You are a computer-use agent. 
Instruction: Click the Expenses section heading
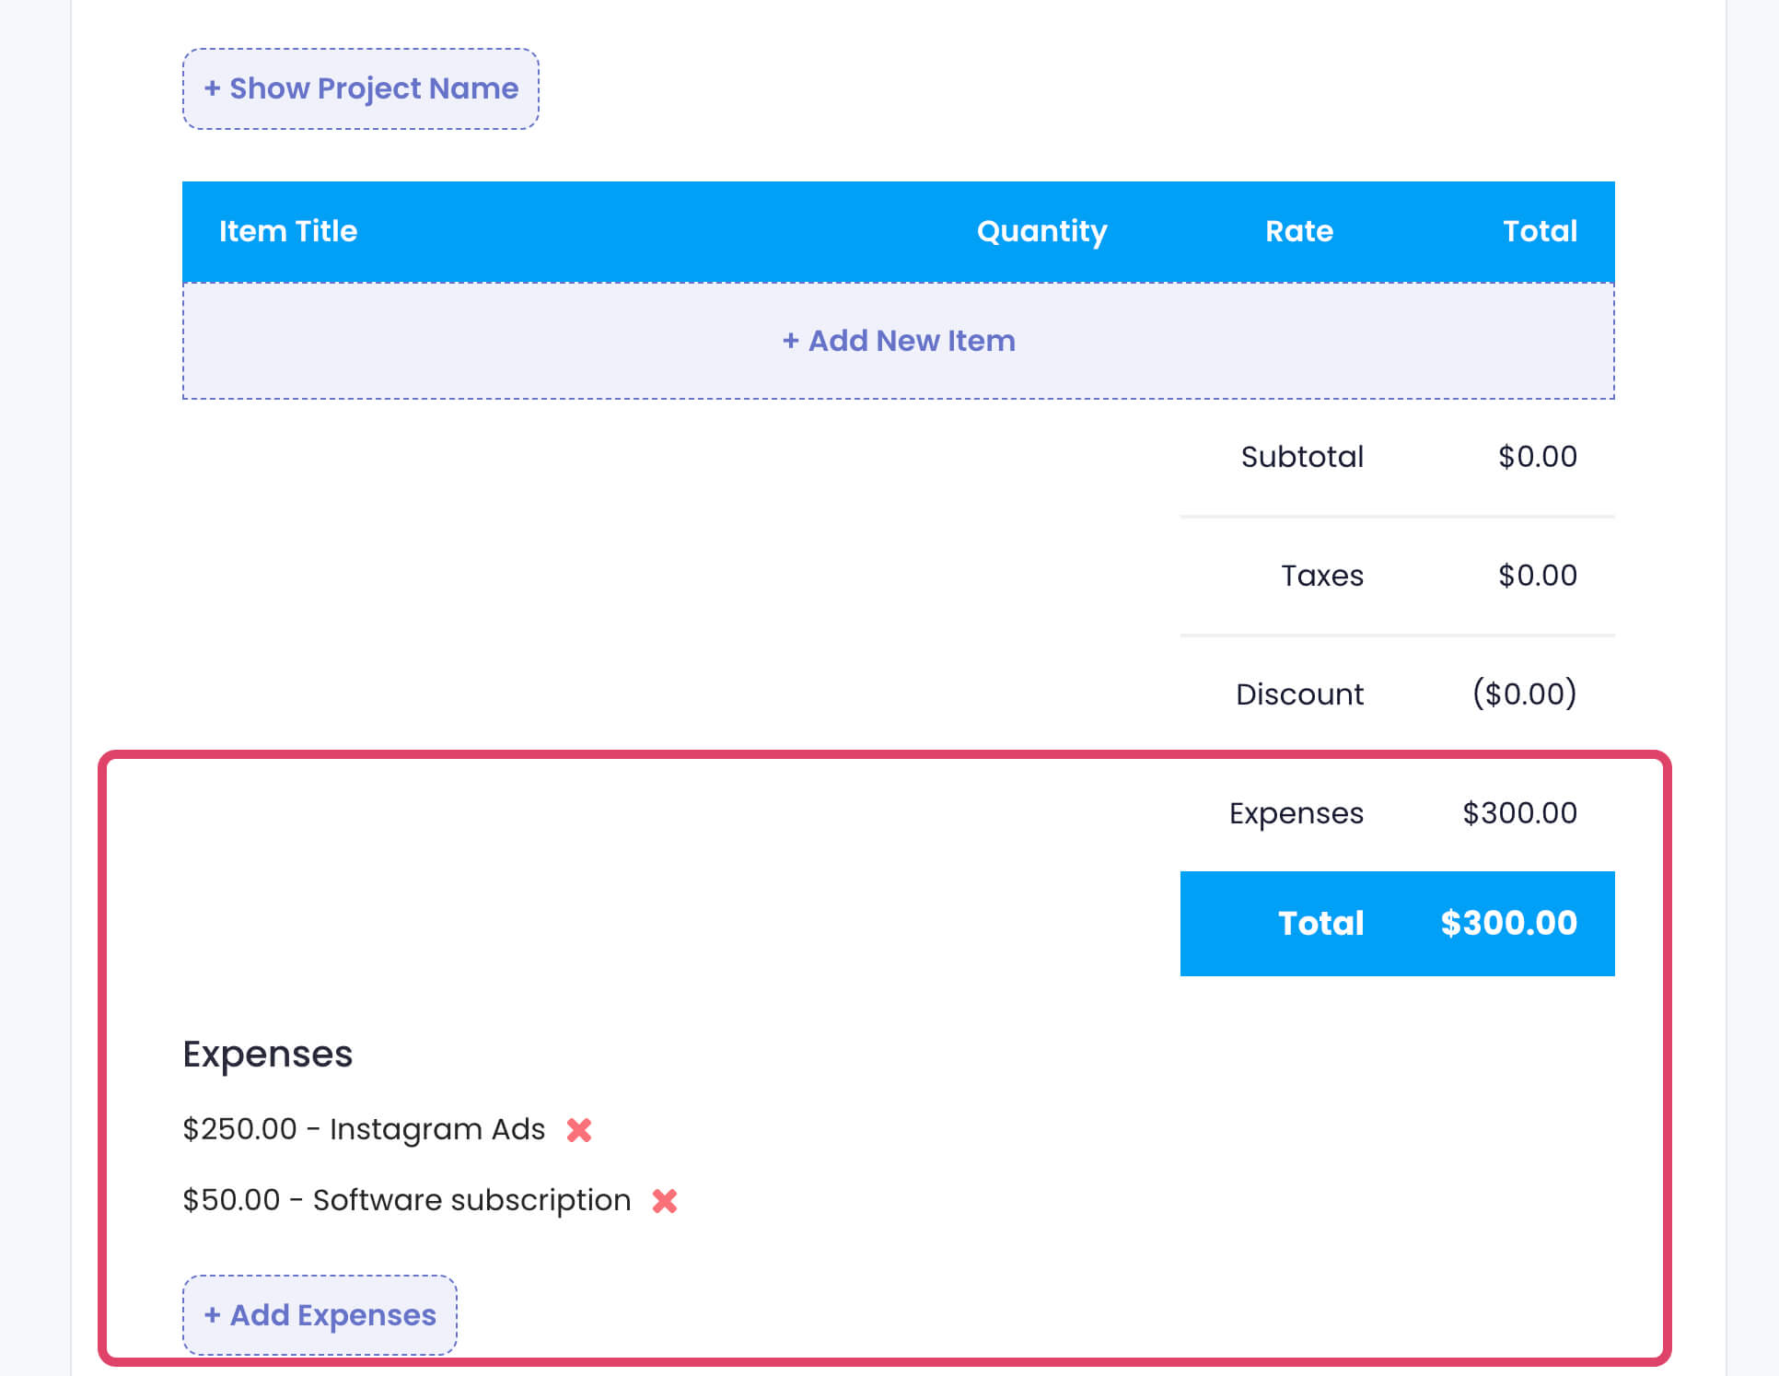pyautogui.click(x=267, y=1053)
